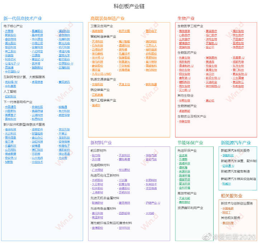The height and width of the screenshot is (243, 258).
Task: Click the 中芯国际-U link
Action: coord(12,72)
